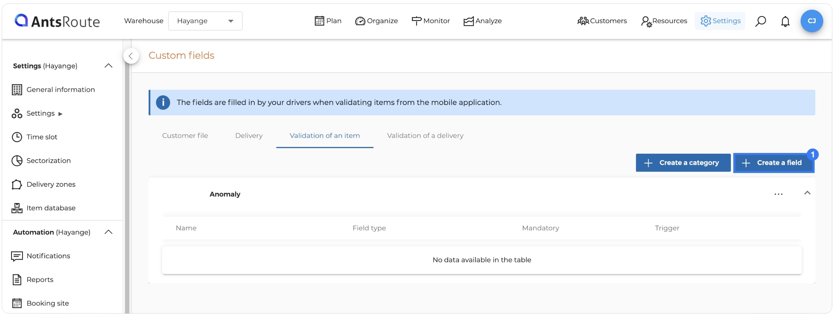Click the search magnifier icon

760,21
